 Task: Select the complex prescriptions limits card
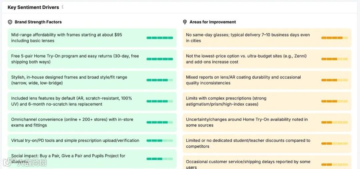click(250, 101)
